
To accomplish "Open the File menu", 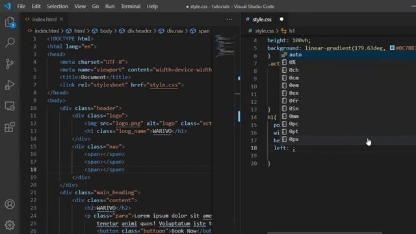I will coord(21,6).
